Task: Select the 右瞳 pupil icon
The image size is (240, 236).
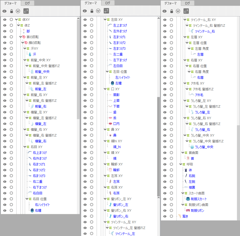Action: click(32, 210)
